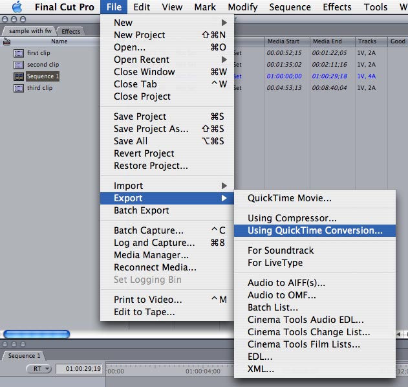
Task: Expand the Open Recent submenu
Action: pyautogui.click(x=167, y=60)
